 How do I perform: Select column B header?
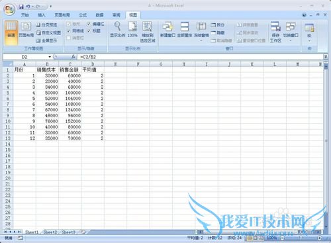pos(47,64)
